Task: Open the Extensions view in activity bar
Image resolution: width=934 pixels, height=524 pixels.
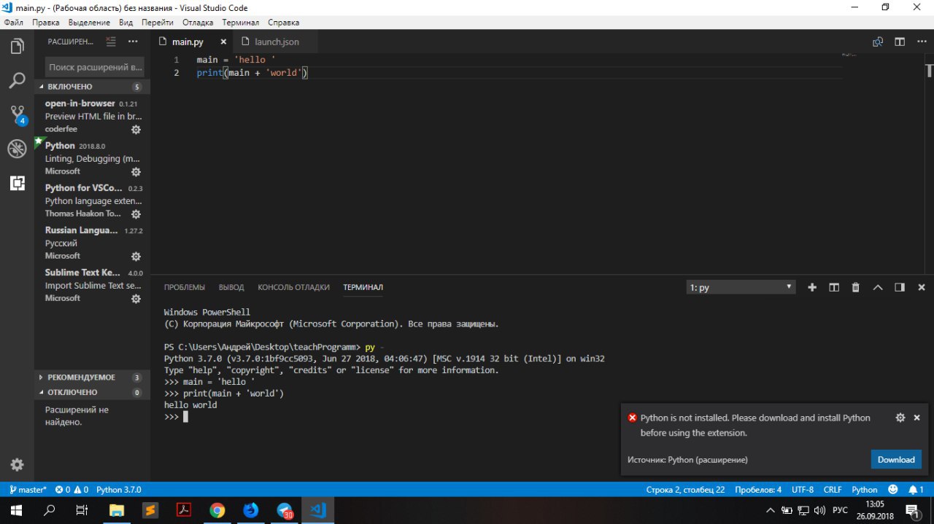Action: click(17, 183)
